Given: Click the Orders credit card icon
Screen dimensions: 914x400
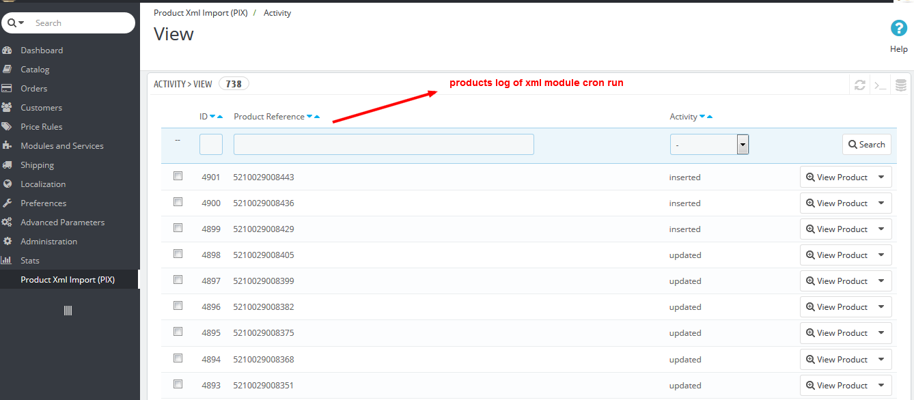Looking at the screenshot, I should click(7, 89).
